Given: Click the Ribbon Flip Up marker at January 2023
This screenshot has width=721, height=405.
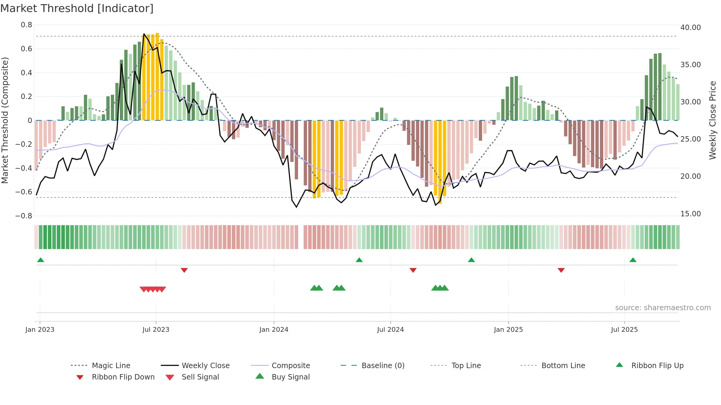Looking at the screenshot, I should click(x=41, y=260).
